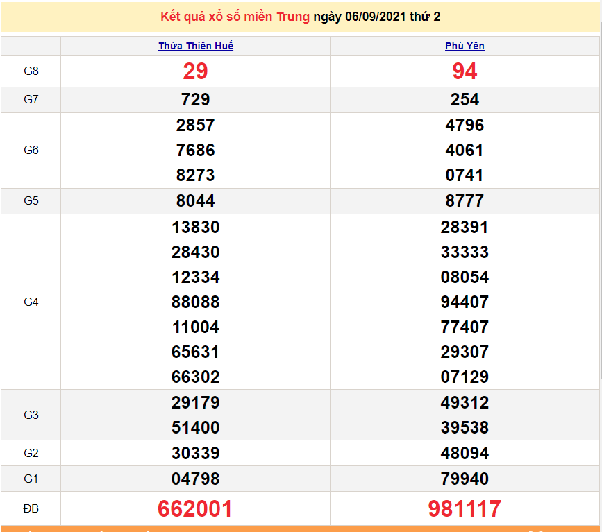The image size is (602, 532).
Task: Select the G4 number 65631
Action: [195, 352]
